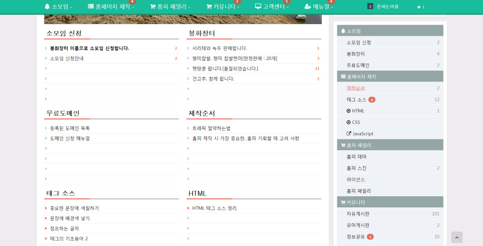483x246 pixels.
Task: Click the up-arrow icon in the top bar
Action: click(419, 7)
